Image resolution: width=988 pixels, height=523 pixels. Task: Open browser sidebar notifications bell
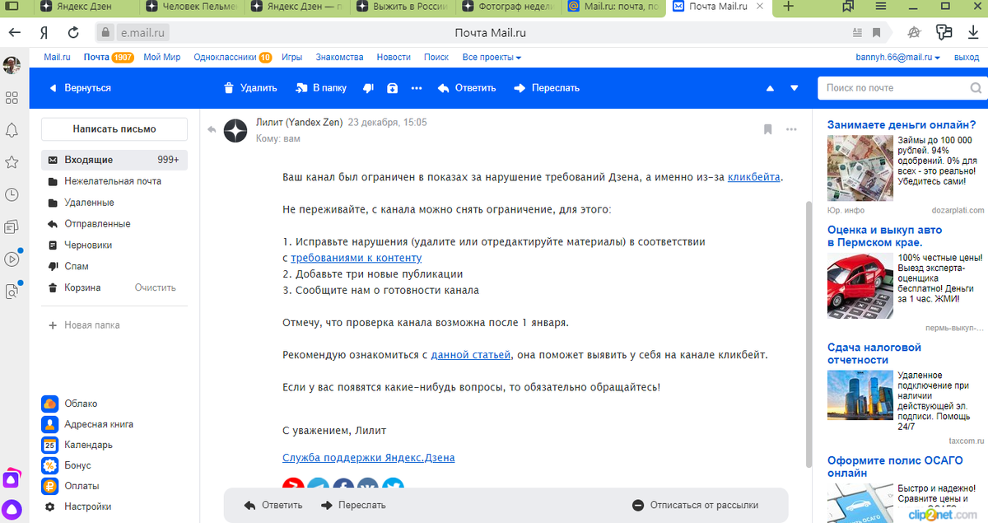click(x=12, y=130)
